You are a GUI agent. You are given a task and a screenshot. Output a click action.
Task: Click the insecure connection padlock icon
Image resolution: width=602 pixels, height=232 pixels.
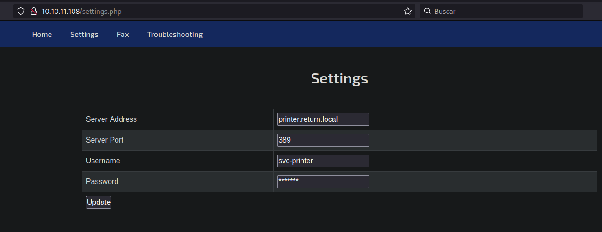(x=33, y=12)
